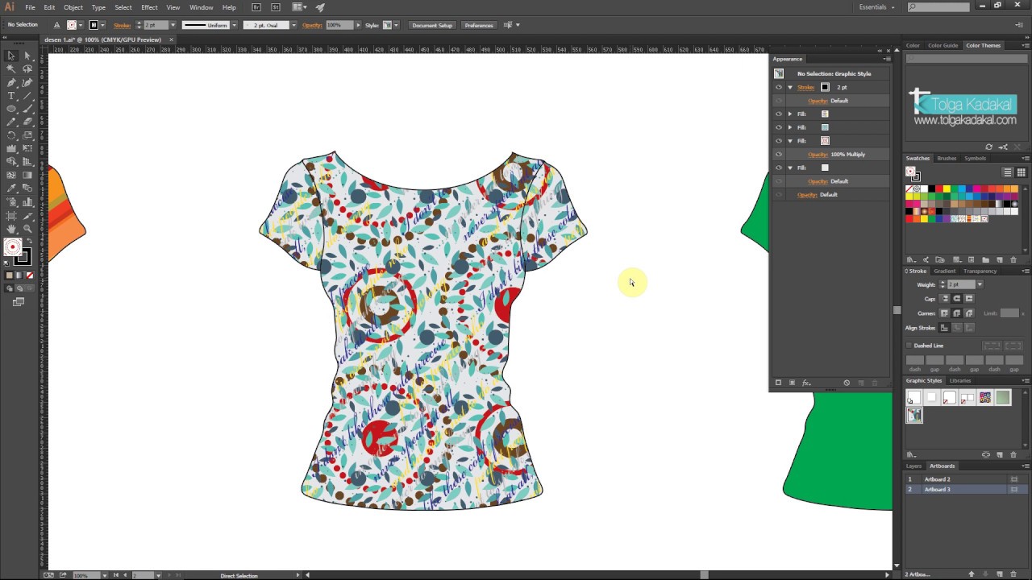Activate the Hand tool
Screen dimensions: 1032x580
click(11, 229)
